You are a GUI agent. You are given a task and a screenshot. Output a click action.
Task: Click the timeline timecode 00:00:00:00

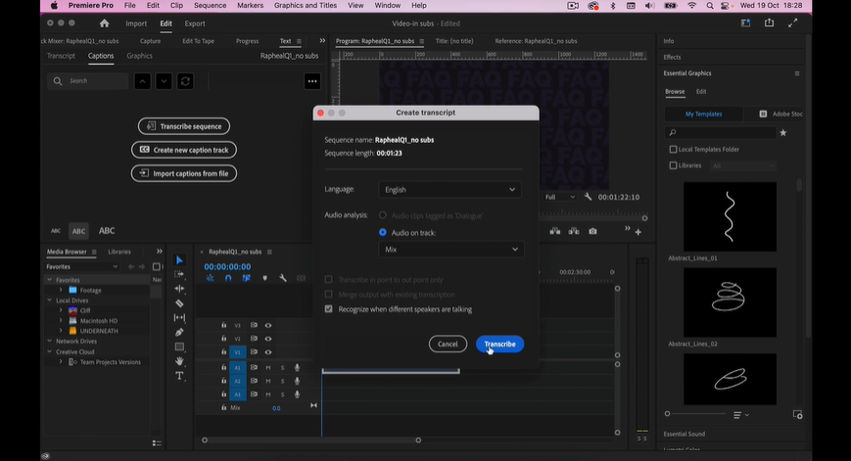227,267
